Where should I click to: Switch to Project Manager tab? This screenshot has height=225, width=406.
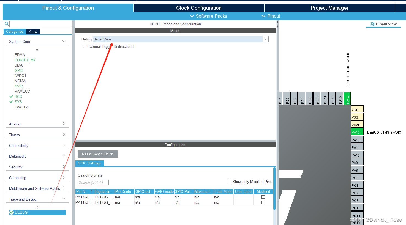coord(329,8)
